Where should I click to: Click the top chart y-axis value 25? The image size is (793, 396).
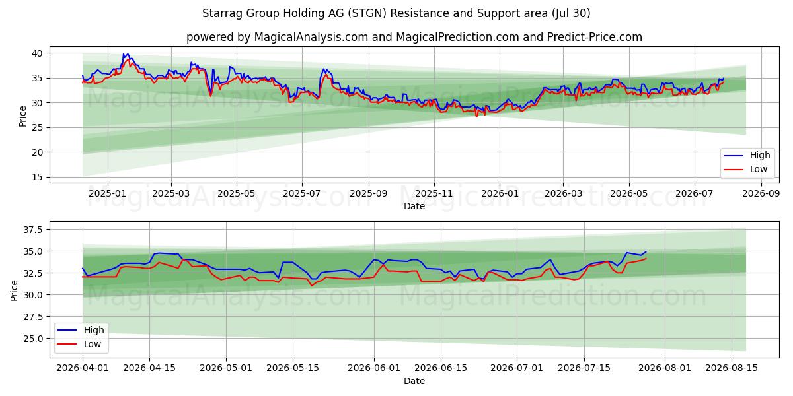[x=38, y=128]
